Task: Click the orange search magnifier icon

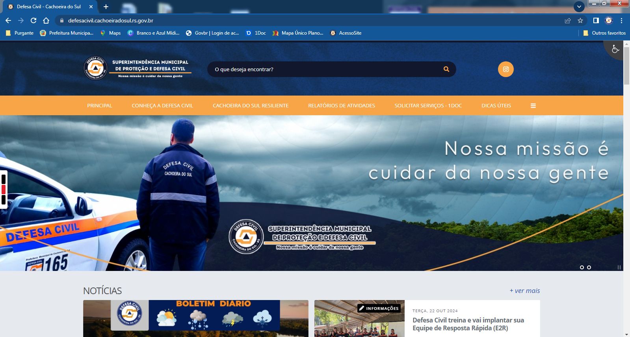Action: 446,69
